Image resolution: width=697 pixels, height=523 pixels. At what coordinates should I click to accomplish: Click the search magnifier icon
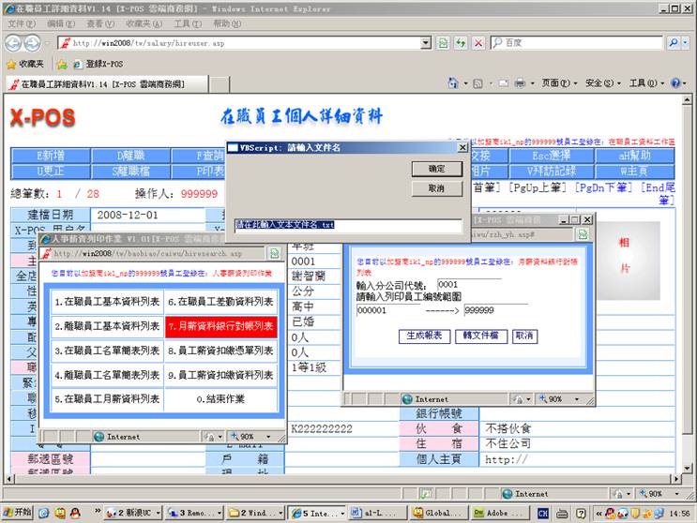[674, 43]
